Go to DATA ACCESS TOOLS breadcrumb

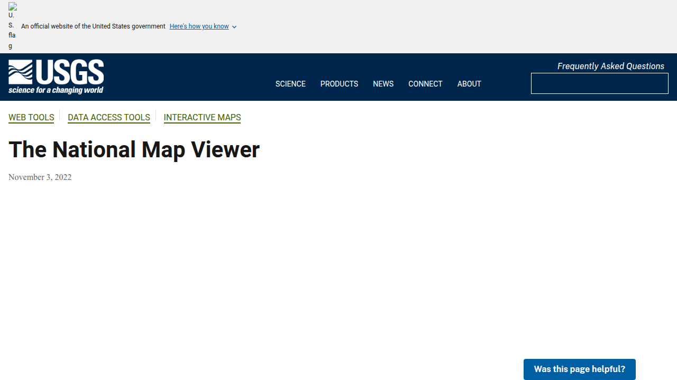[x=109, y=117]
